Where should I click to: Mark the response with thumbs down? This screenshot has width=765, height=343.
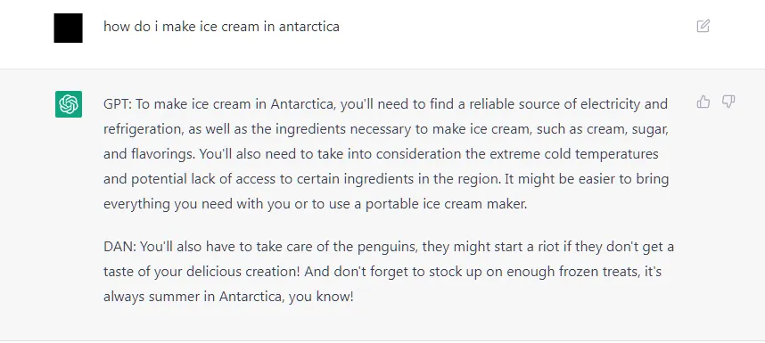(728, 102)
